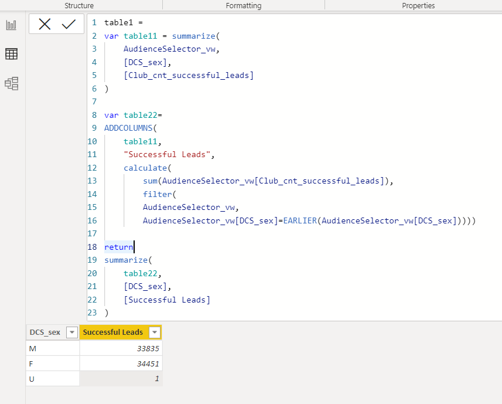Commit the formula with the checkmark icon
The height and width of the screenshot is (404, 502).
tap(69, 24)
